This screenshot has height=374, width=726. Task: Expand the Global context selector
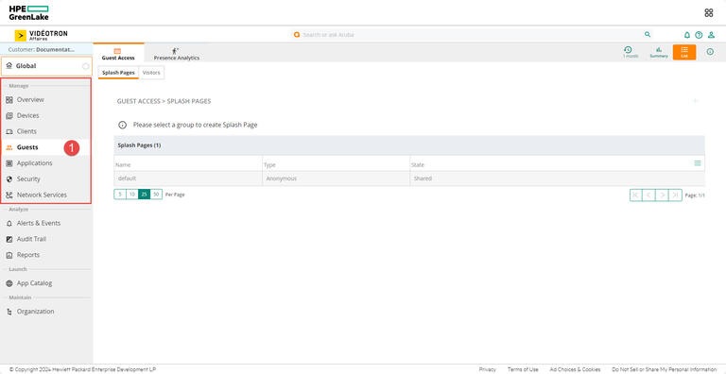pos(46,66)
